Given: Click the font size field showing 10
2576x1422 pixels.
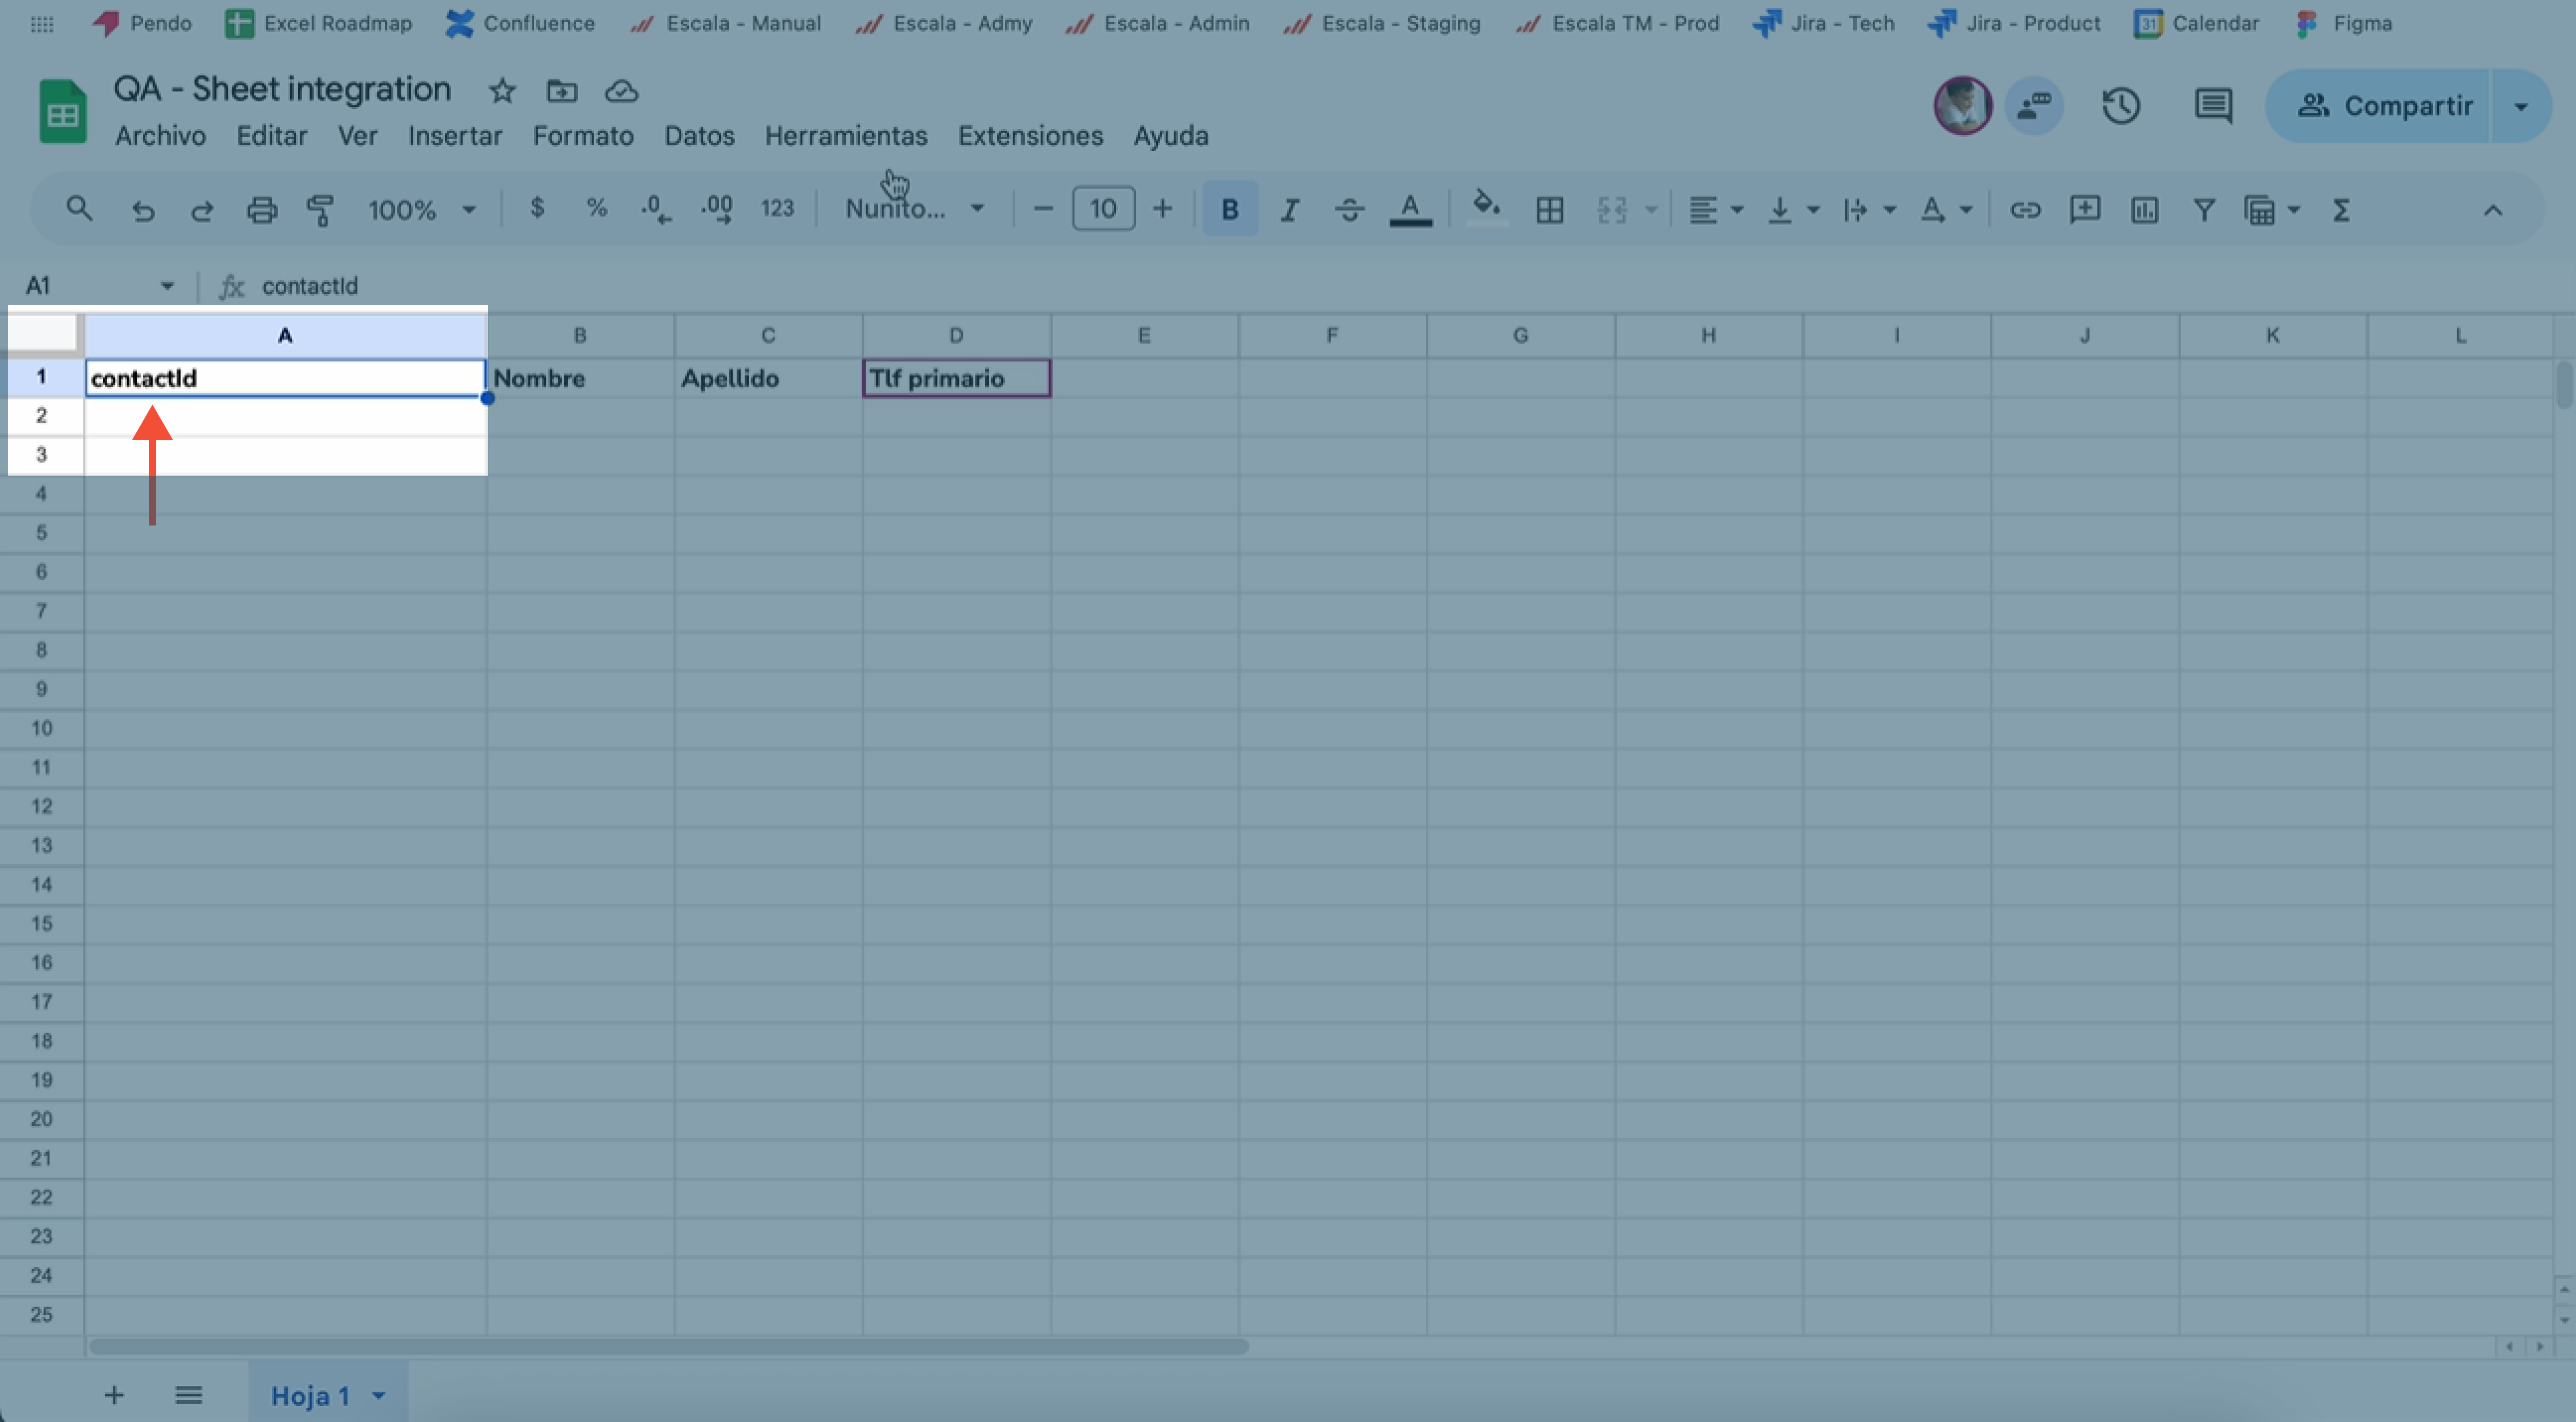Looking at the screenshot, I should click(1103, 208).
